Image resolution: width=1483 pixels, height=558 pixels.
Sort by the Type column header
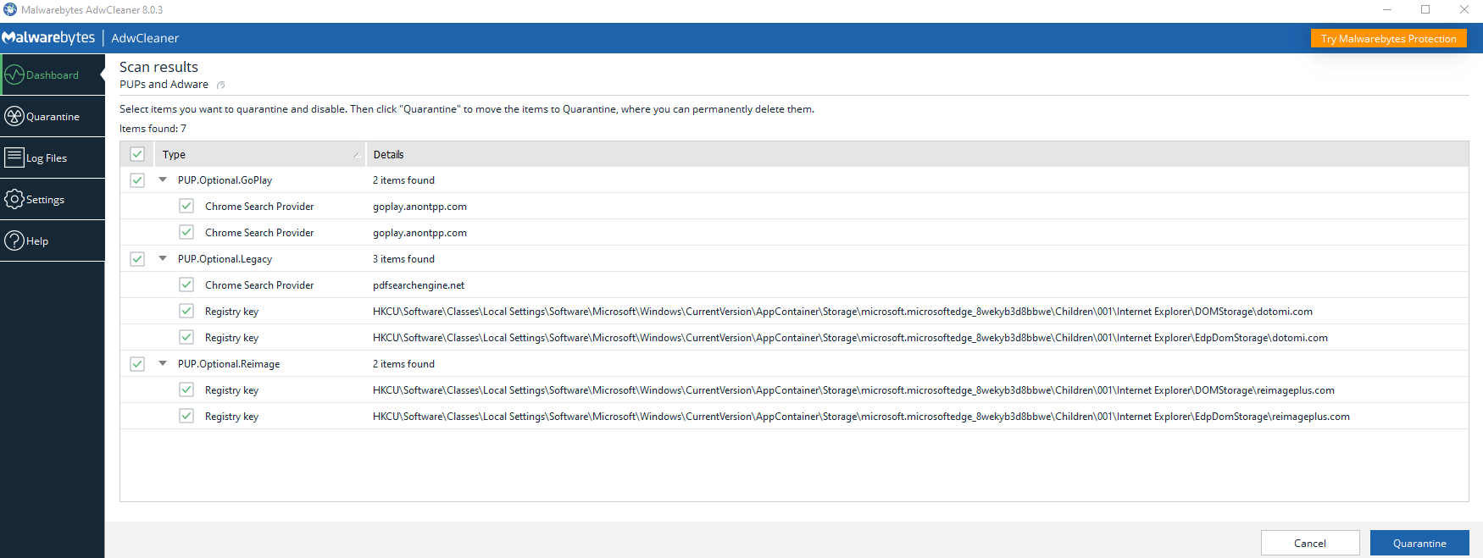click(254, 155)
